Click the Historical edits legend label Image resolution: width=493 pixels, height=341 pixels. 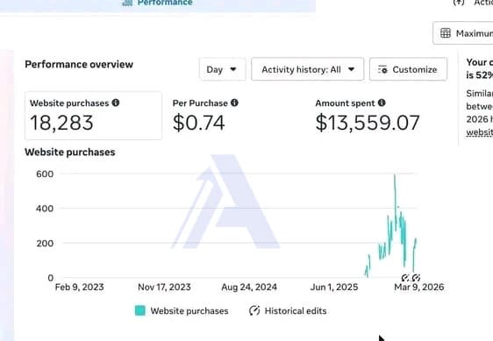pos(296,311)
